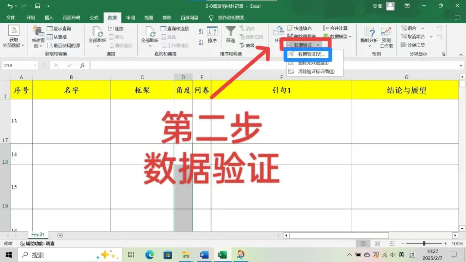The width and height of the screenshot is (466, 262).
Task: Sort ascending with the A-to-Z icon
Action: click(x=201, y=31)
